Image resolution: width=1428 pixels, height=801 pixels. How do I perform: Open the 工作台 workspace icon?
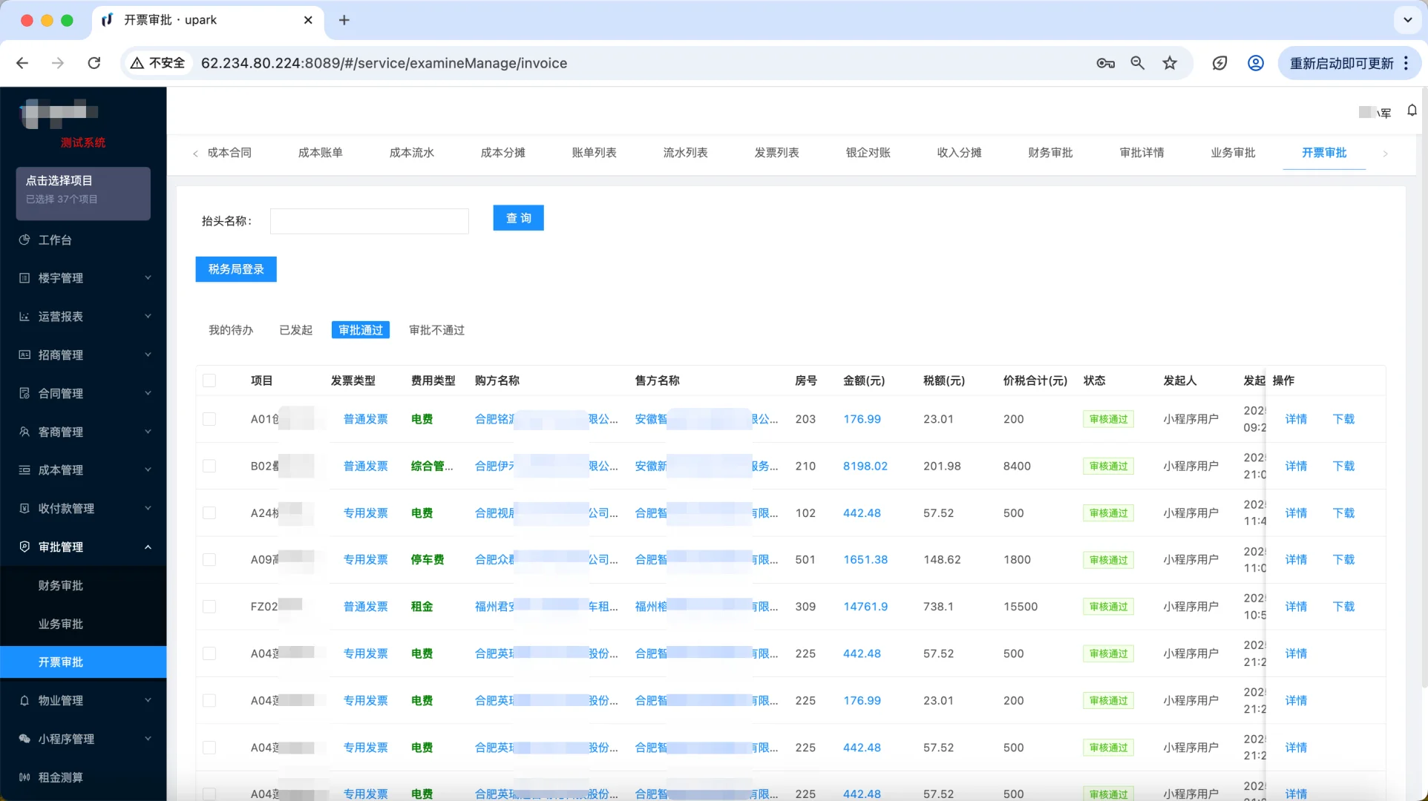[x=24, y=240]
